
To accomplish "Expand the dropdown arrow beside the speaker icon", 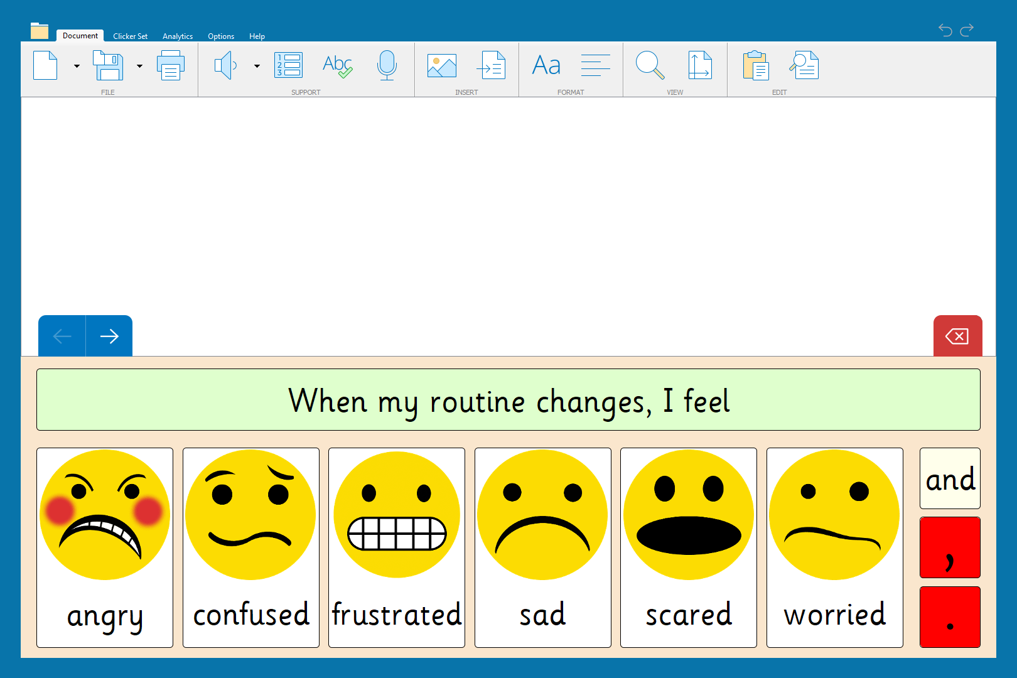I will tap(257, 66).
